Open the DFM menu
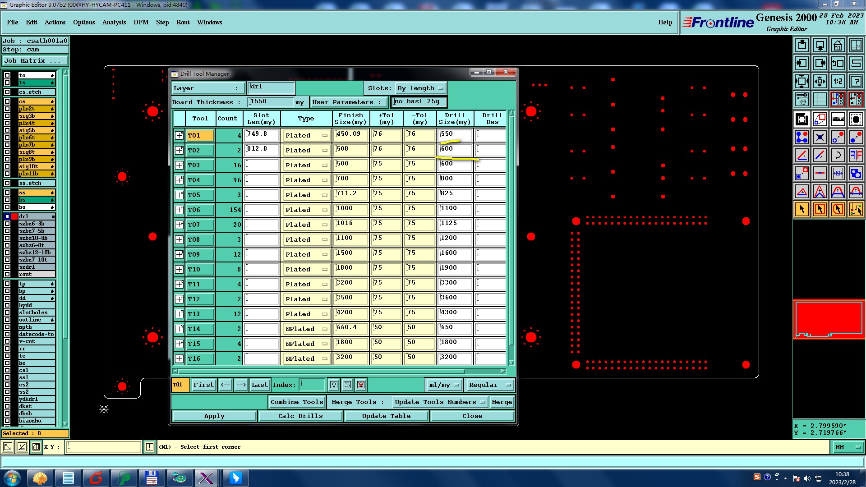Image resolution: width=866 pixels, height=487 pixels. click(x=141, y=23)
